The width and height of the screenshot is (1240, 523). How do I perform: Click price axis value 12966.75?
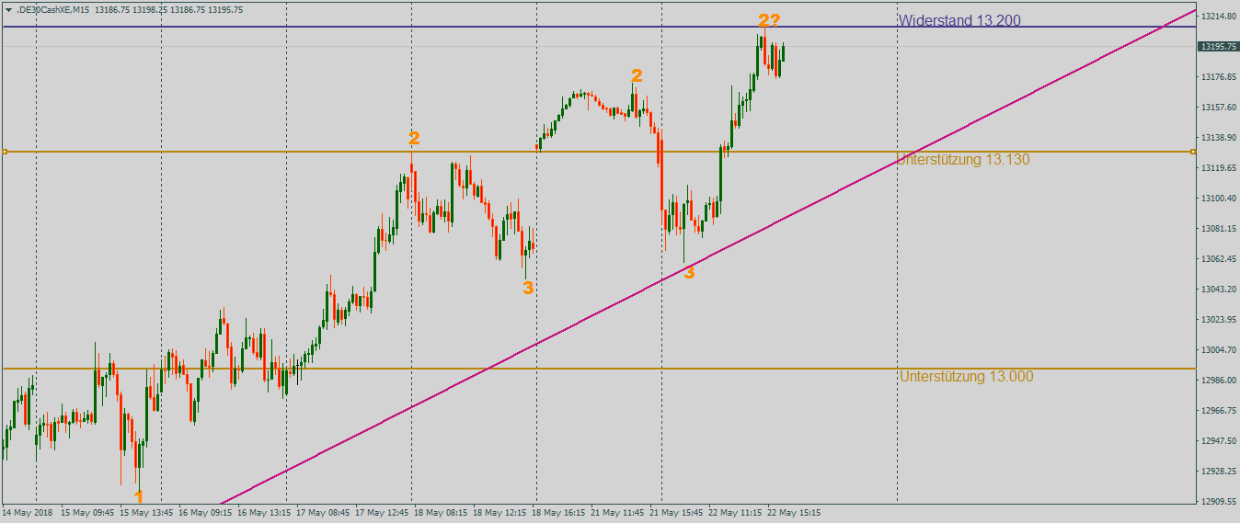1218,411
